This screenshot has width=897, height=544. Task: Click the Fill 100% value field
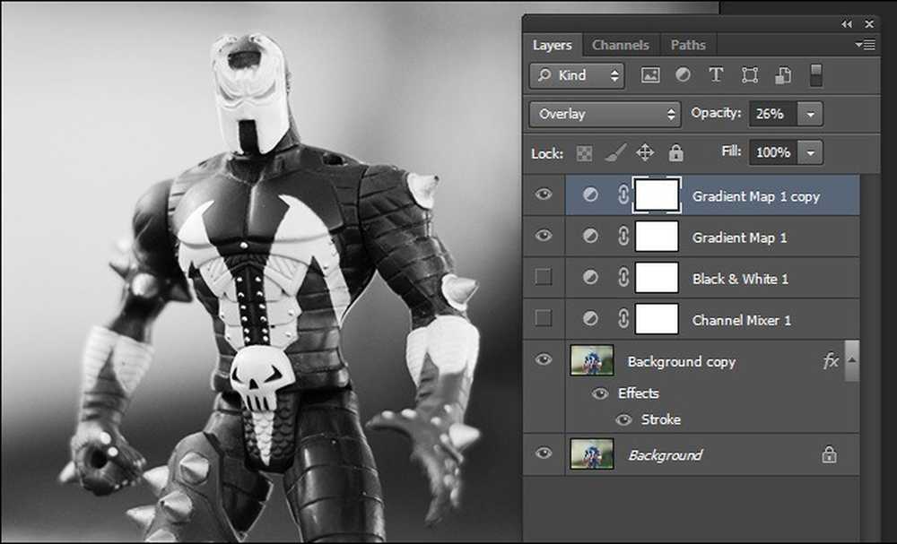773,152
